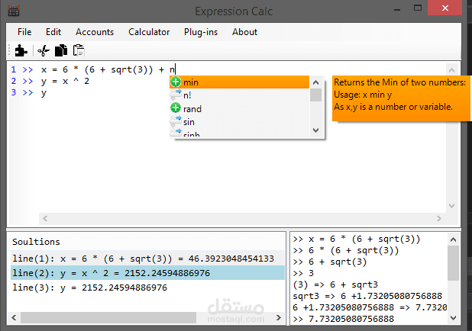
Task: Click the steps panel scroll up arrow
Action: [453, 239]
